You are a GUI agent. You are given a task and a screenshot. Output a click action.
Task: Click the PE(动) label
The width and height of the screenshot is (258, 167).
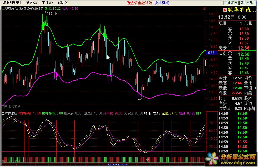[249, 108]
